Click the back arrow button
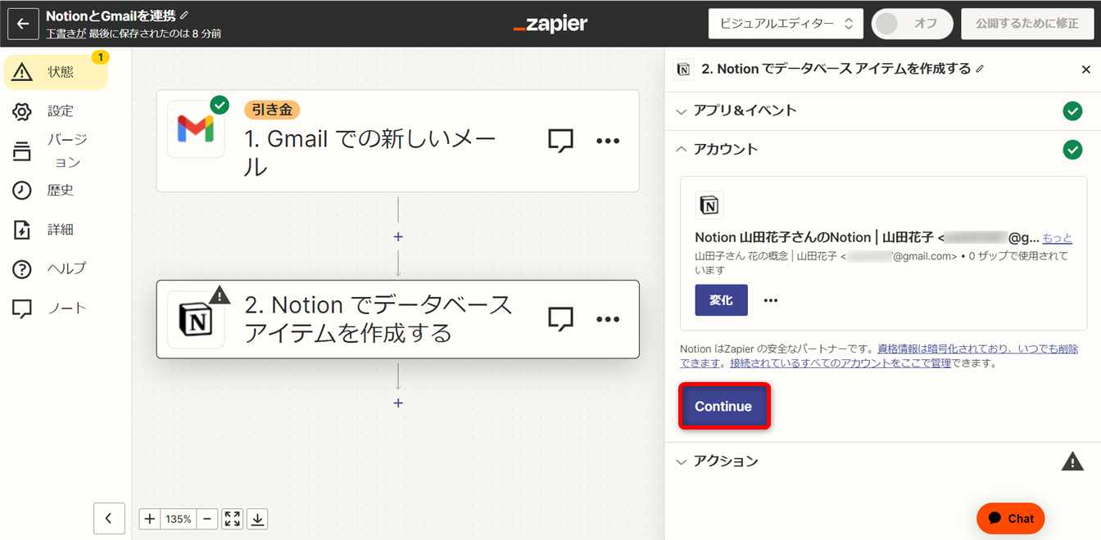Image resolution: width=1101 pixels, height=540 pixels. click(x=23, y=24)
